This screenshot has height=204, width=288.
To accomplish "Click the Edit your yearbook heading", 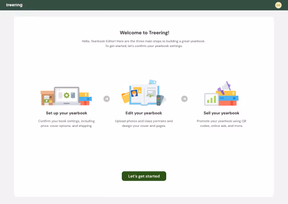I will point(144,113).
